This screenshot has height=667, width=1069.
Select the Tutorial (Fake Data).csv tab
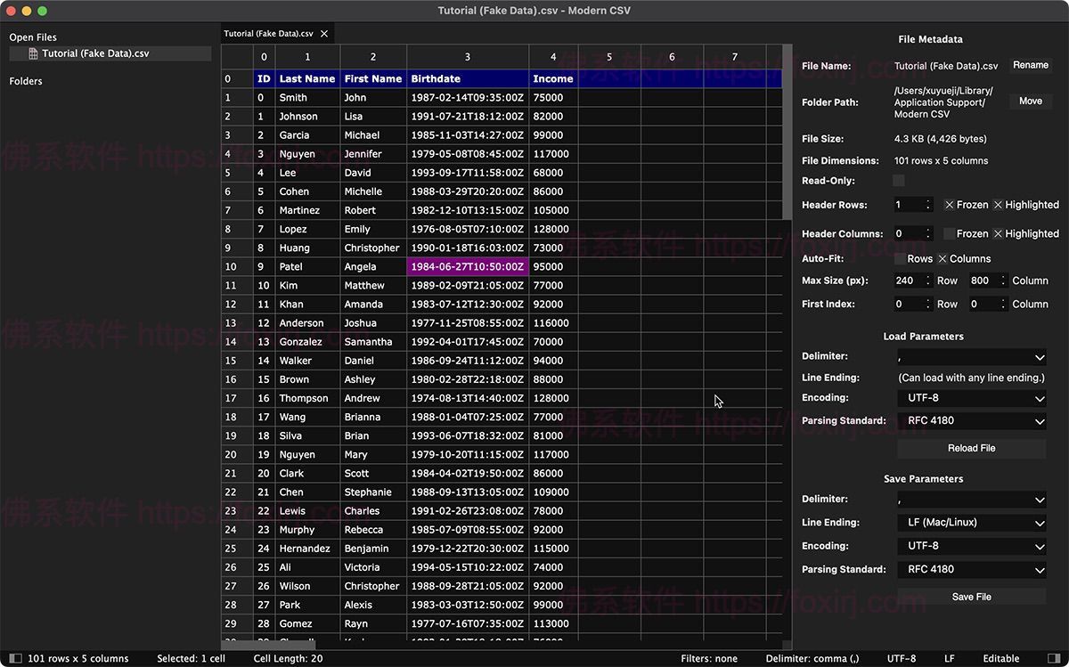click(267, 32)
